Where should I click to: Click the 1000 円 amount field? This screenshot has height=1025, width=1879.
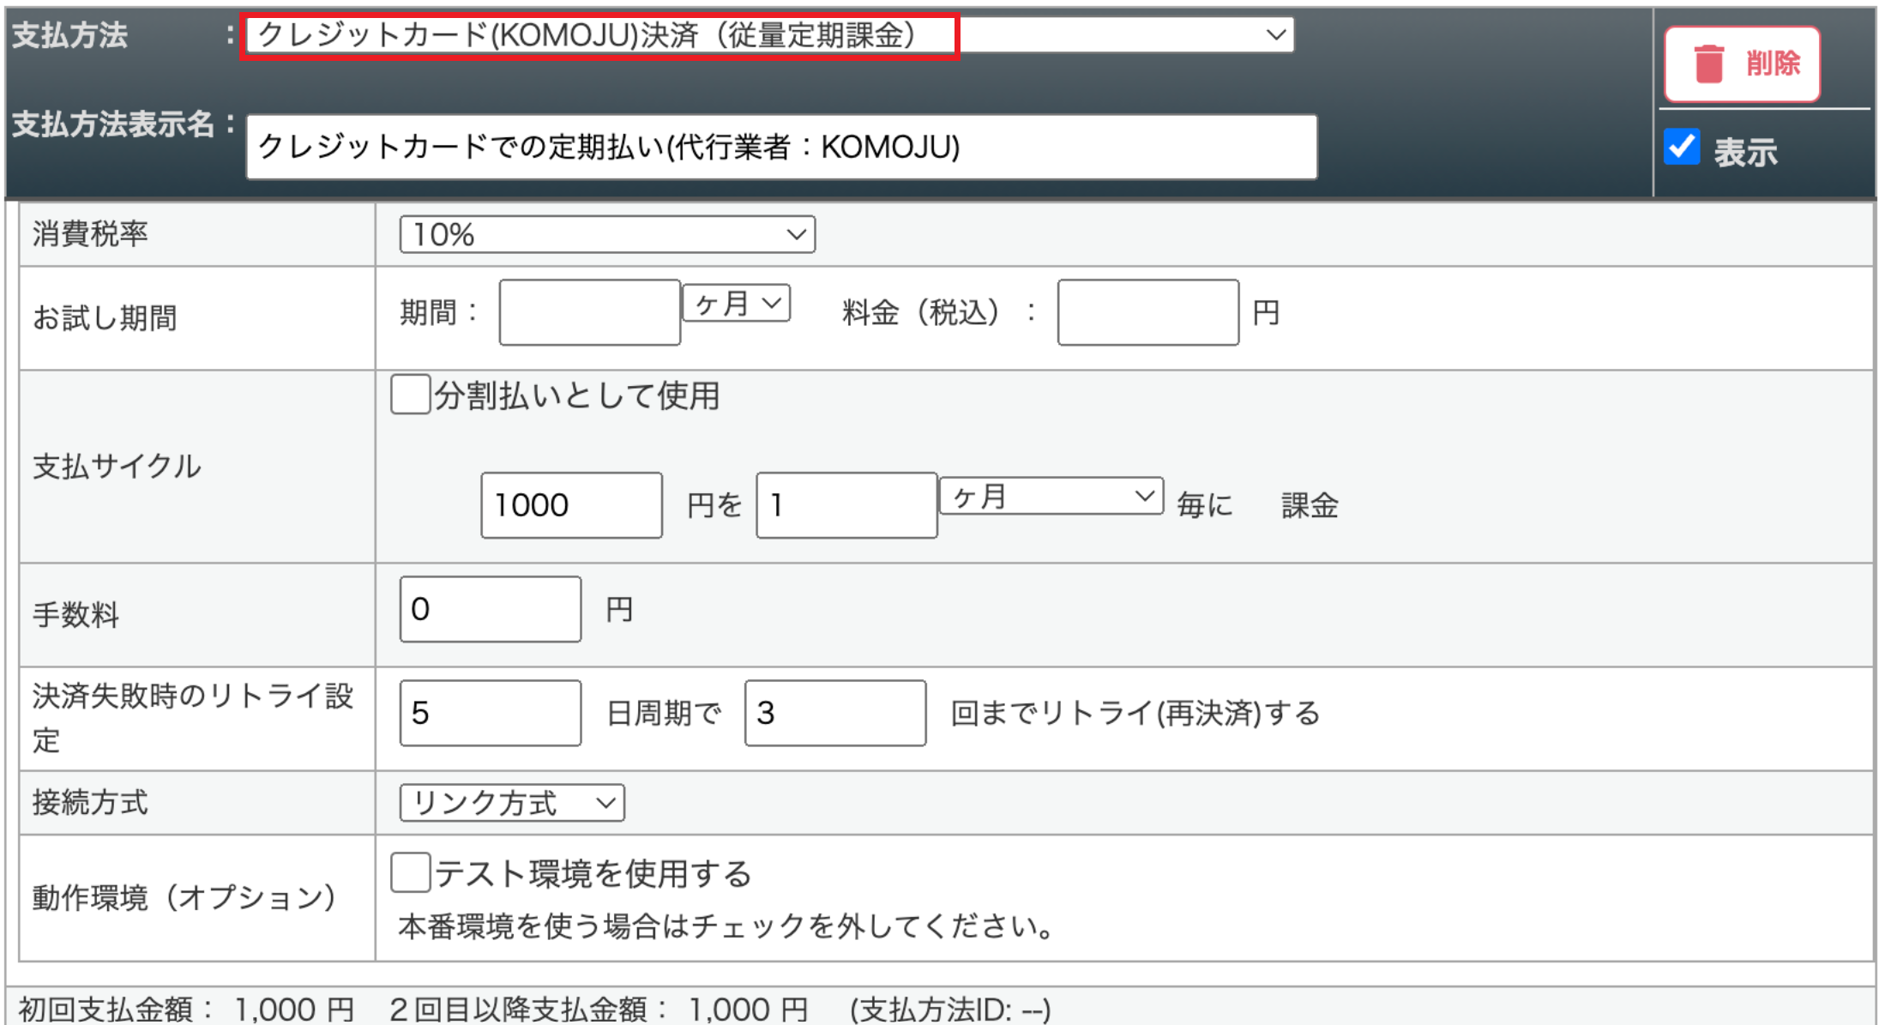[571, 505]
